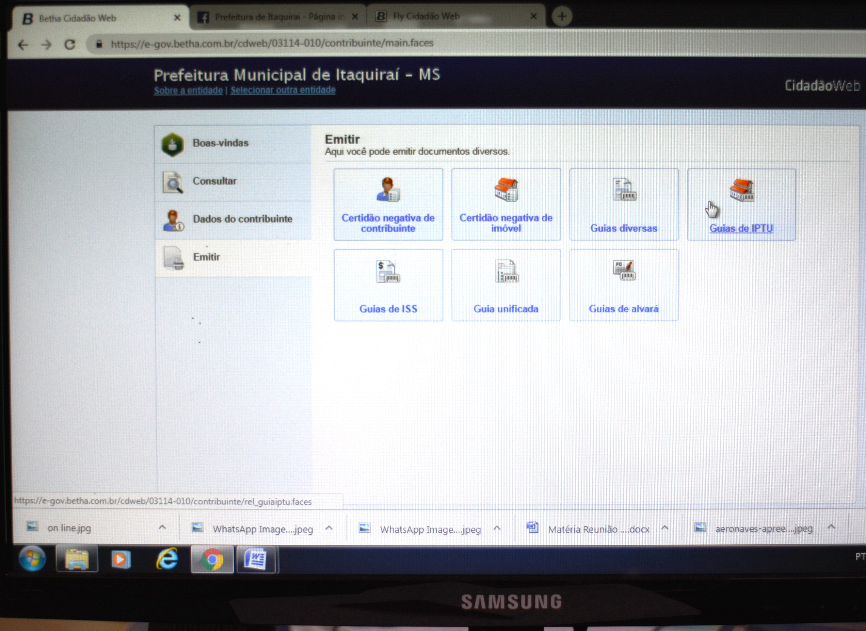Click the browser address bar URL

pos(272,43)
